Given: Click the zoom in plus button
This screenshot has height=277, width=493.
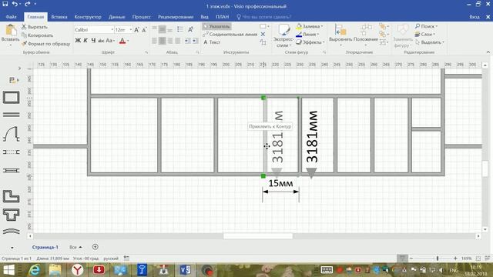Looking at the screenshot, I should coord(455,259).
